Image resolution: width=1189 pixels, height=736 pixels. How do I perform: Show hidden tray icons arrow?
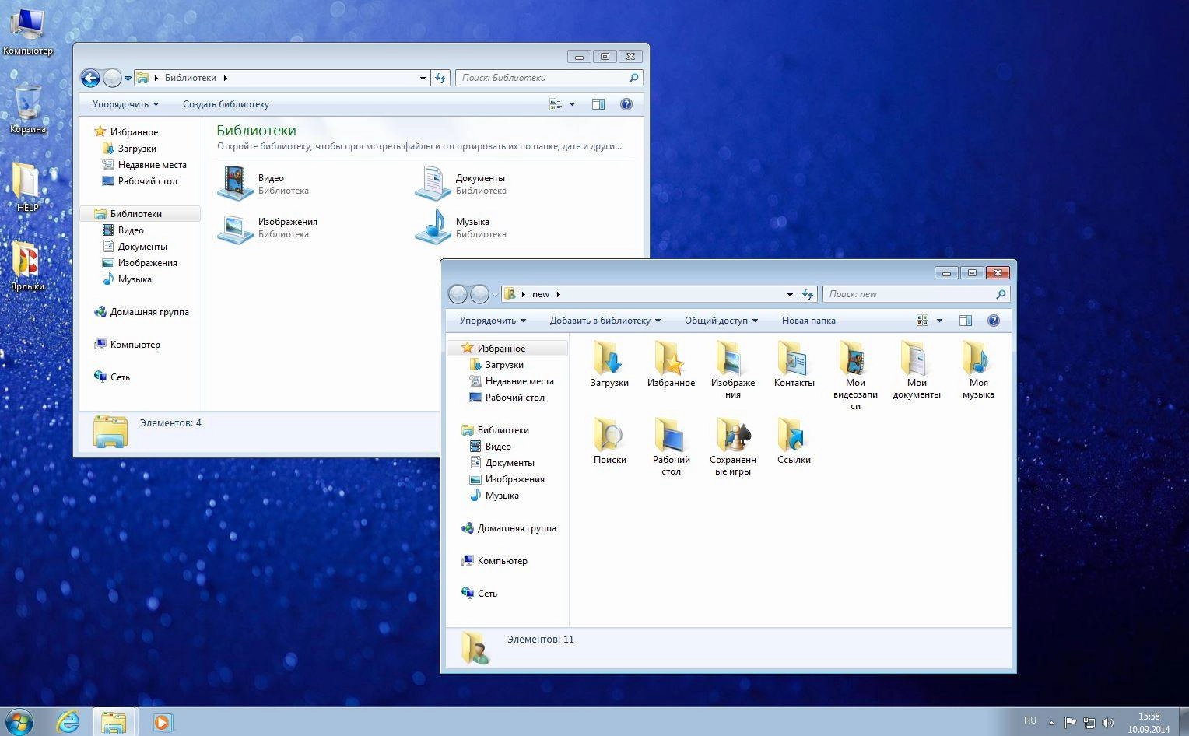(1051, 723)
